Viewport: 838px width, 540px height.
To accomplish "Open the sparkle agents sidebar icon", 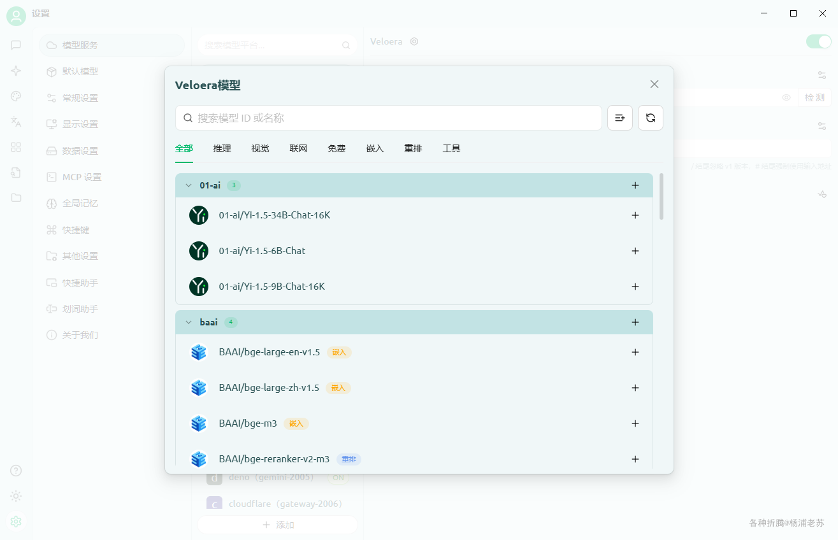I will 16,71.
